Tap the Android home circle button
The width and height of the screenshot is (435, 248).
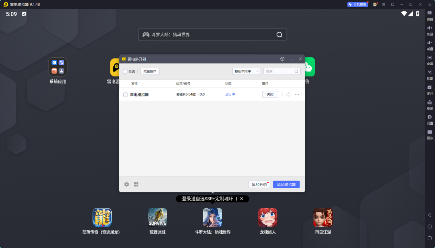point(430,226)
